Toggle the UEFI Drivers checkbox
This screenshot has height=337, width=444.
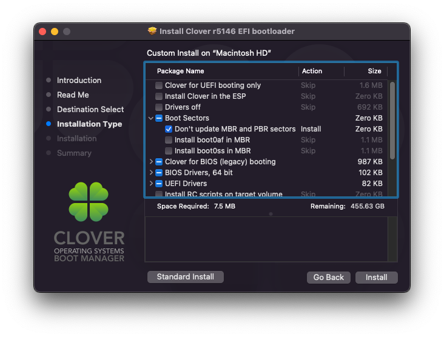click(159, 184)
